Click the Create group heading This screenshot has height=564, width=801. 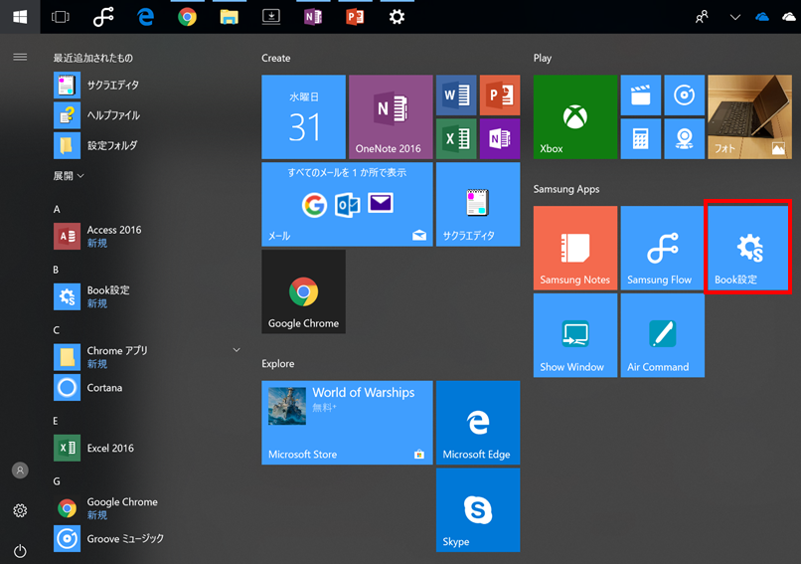pyautogui.click(x=276, y=58)
